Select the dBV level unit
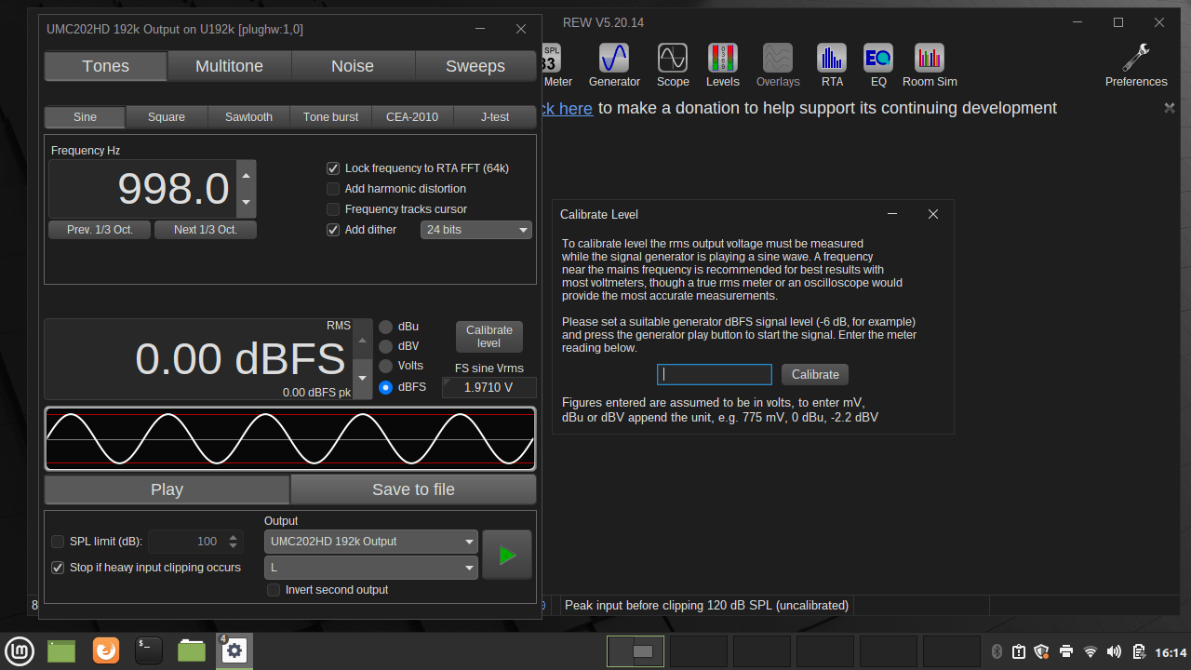Image resolution: width=1191 pixels, height=670 pixels. coord(386,346)
